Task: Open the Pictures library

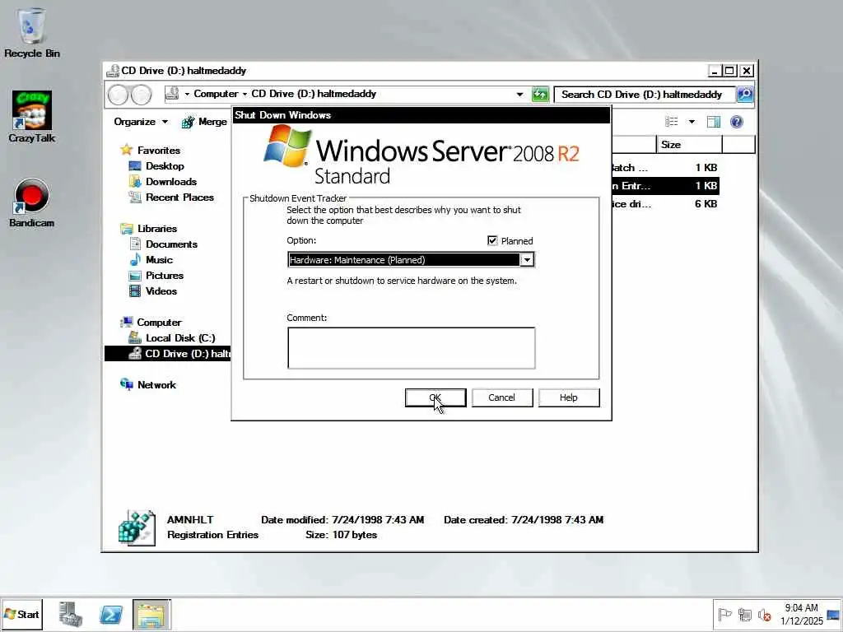Action: coord(165,275)
